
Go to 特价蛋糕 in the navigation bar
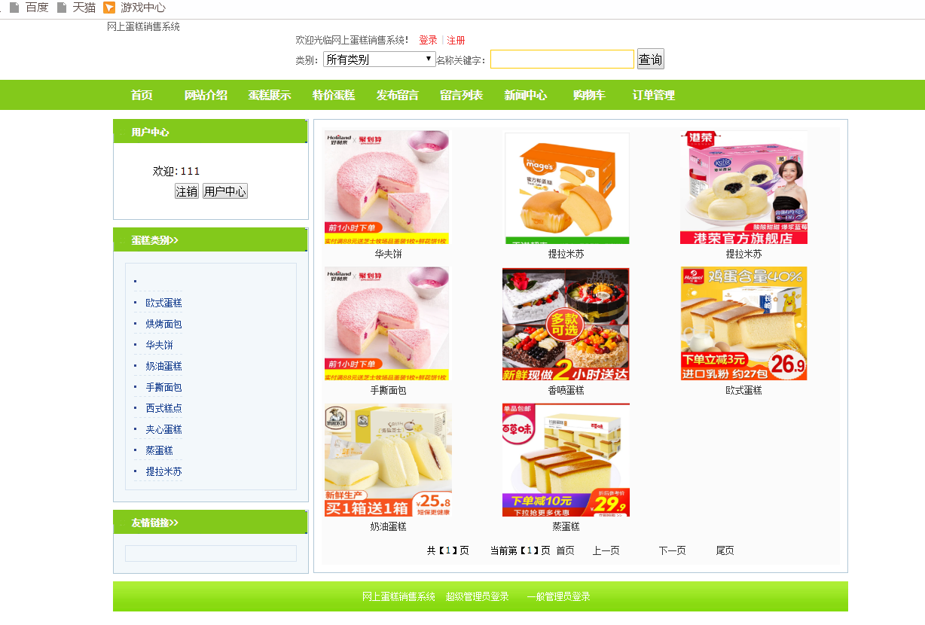coord(334,96)
